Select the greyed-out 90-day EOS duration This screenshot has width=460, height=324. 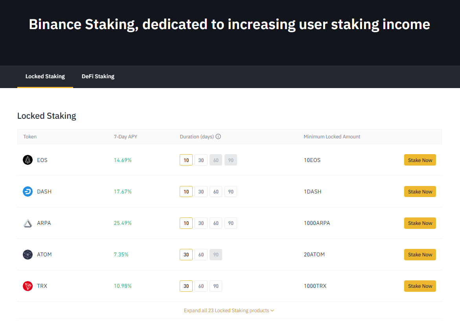point(231,160)
